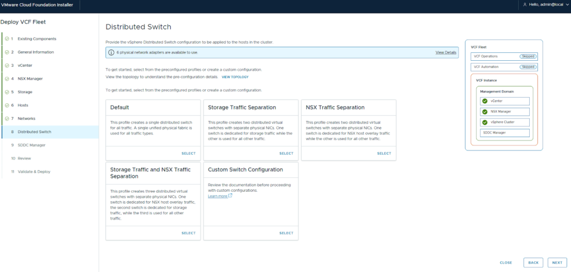The image size is (571, 272).
Task: Click green check icon next to vCenter box
Action: 485,101
